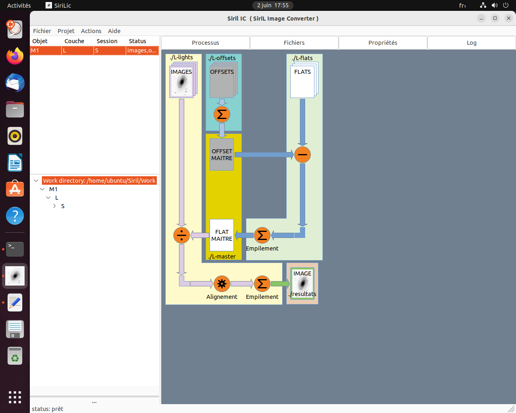Image resolution: width=516 pixels, height=413 pixels.
Task: Click the OFFSET MAITRE box
Action: point(222,154)
